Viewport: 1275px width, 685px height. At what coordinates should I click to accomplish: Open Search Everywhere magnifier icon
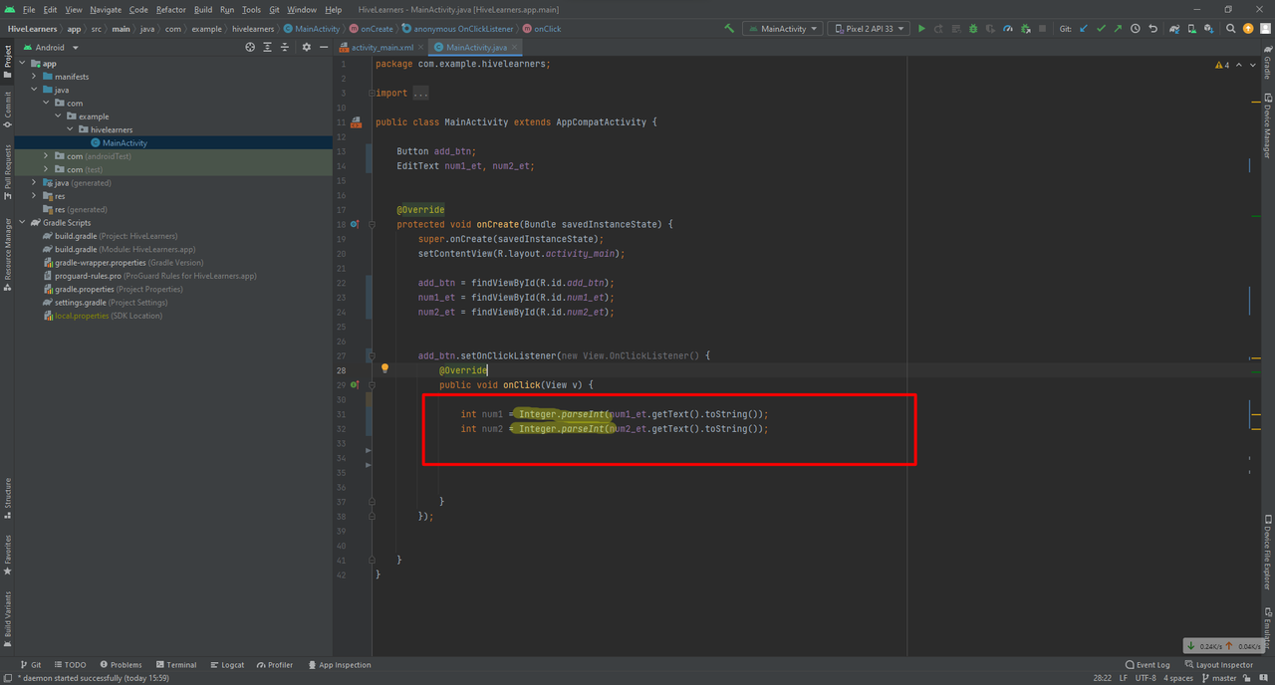[x=1231, y=29]
